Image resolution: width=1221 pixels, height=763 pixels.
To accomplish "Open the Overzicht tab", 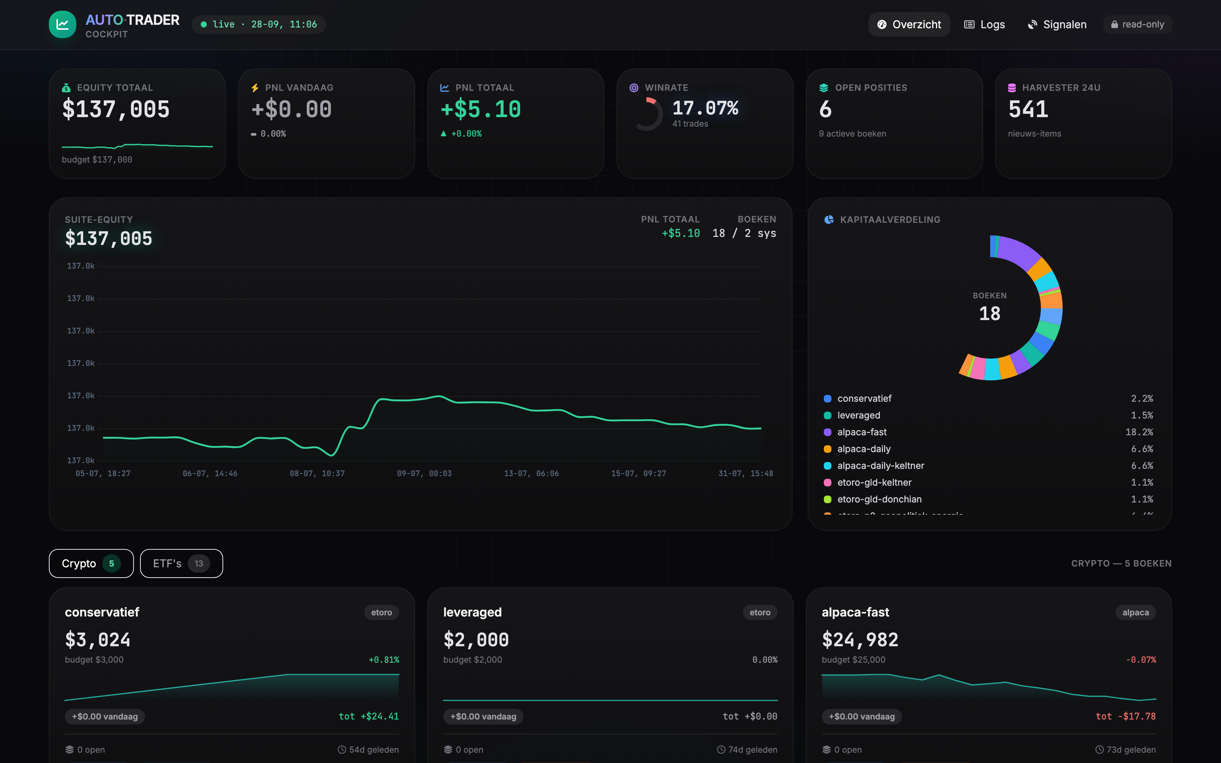I will 909,24.
